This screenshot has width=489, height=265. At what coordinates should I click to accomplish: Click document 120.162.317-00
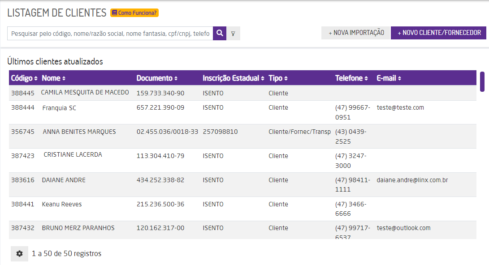(160, 228)
